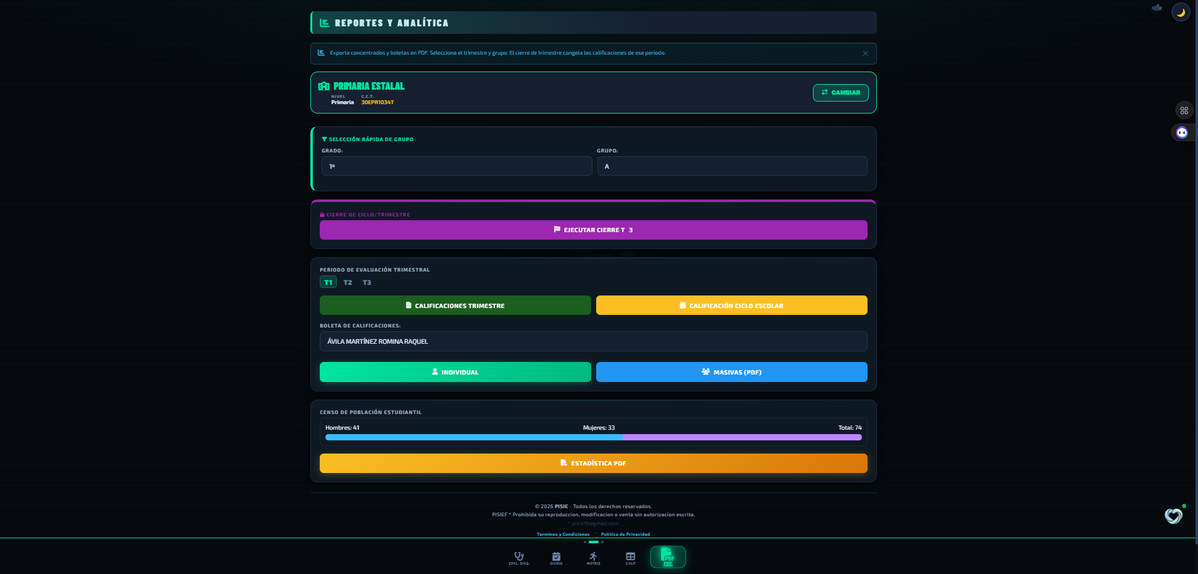The image size is (1198, 574).
Task: Open the GRADO dropdown showing 1º
Action: tap(457, 166)
